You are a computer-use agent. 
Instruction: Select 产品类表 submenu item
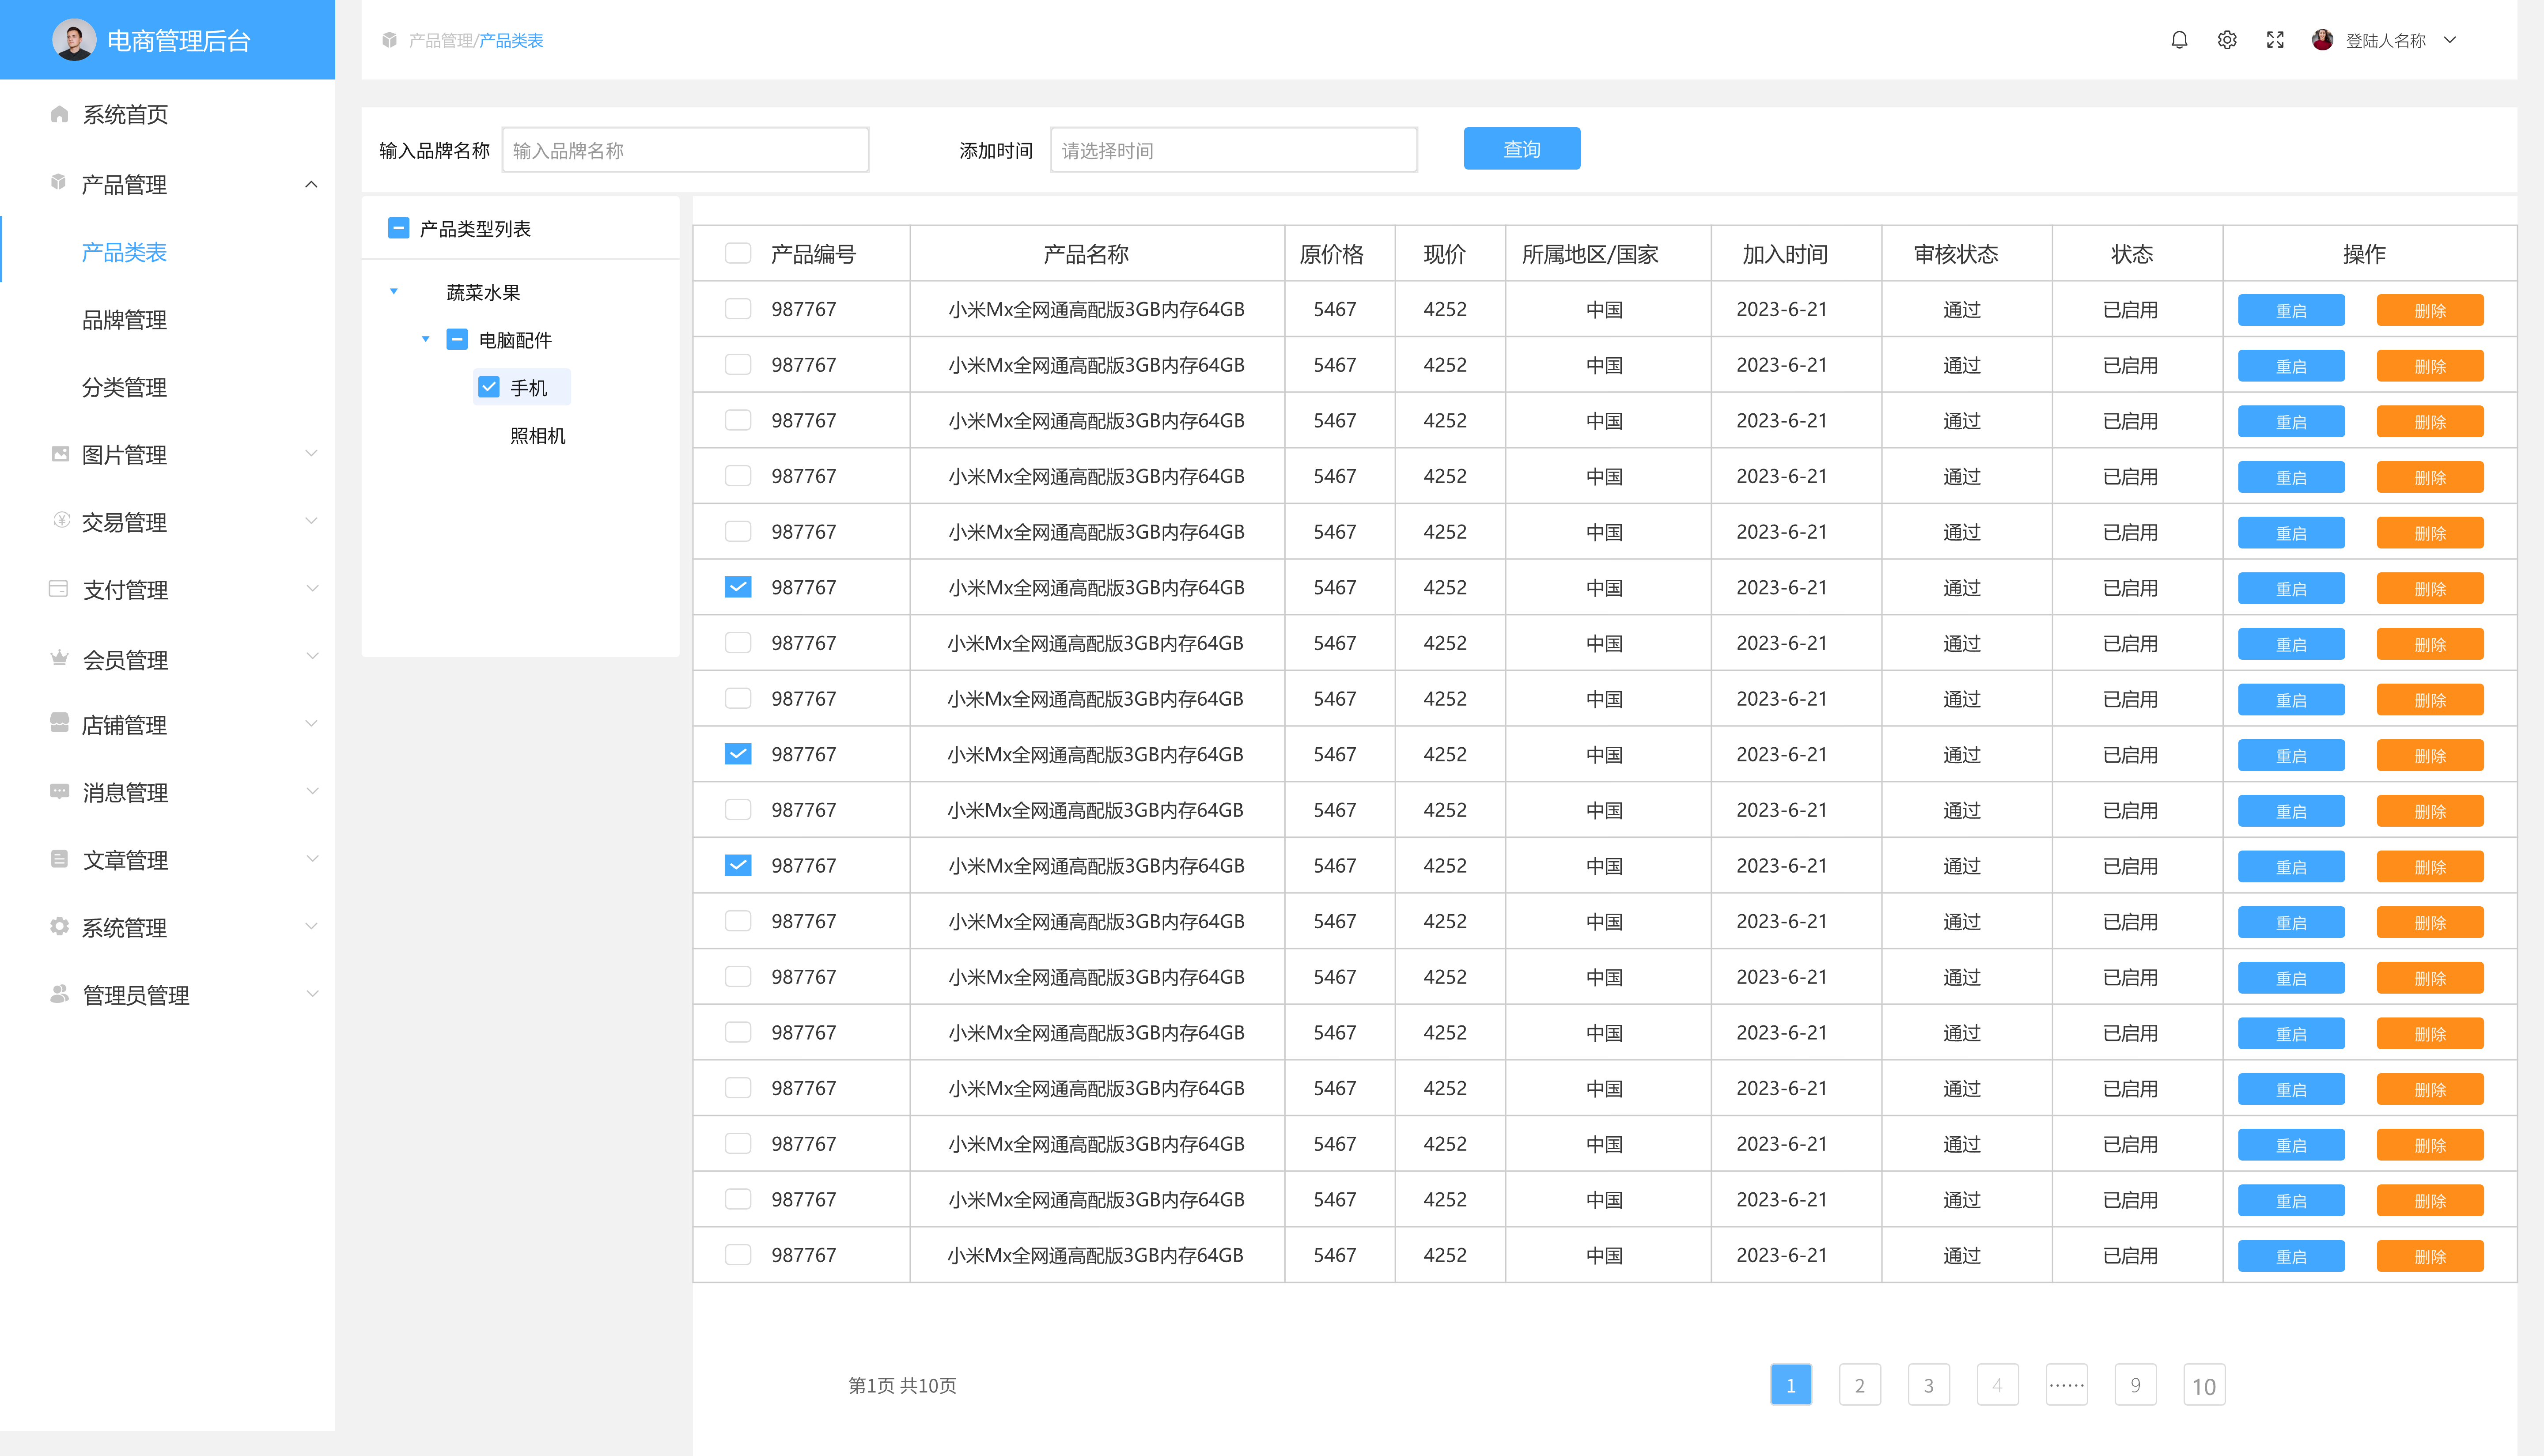click(124, 252)
